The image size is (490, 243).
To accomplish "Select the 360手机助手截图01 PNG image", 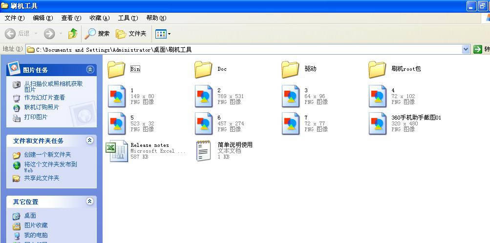I will 378,123.
